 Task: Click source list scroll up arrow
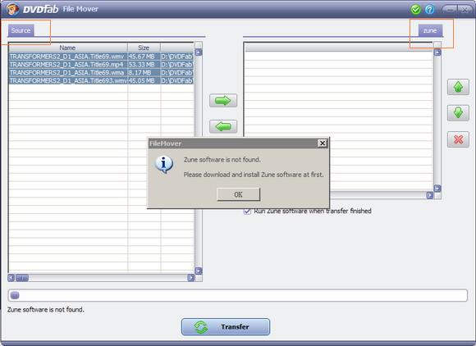pos(199,52)
